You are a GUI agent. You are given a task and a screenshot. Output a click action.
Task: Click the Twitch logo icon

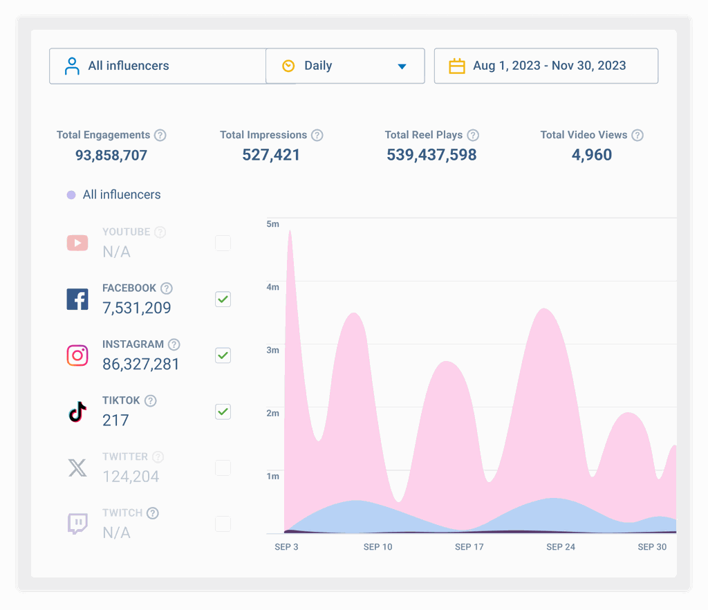[77, 524]
